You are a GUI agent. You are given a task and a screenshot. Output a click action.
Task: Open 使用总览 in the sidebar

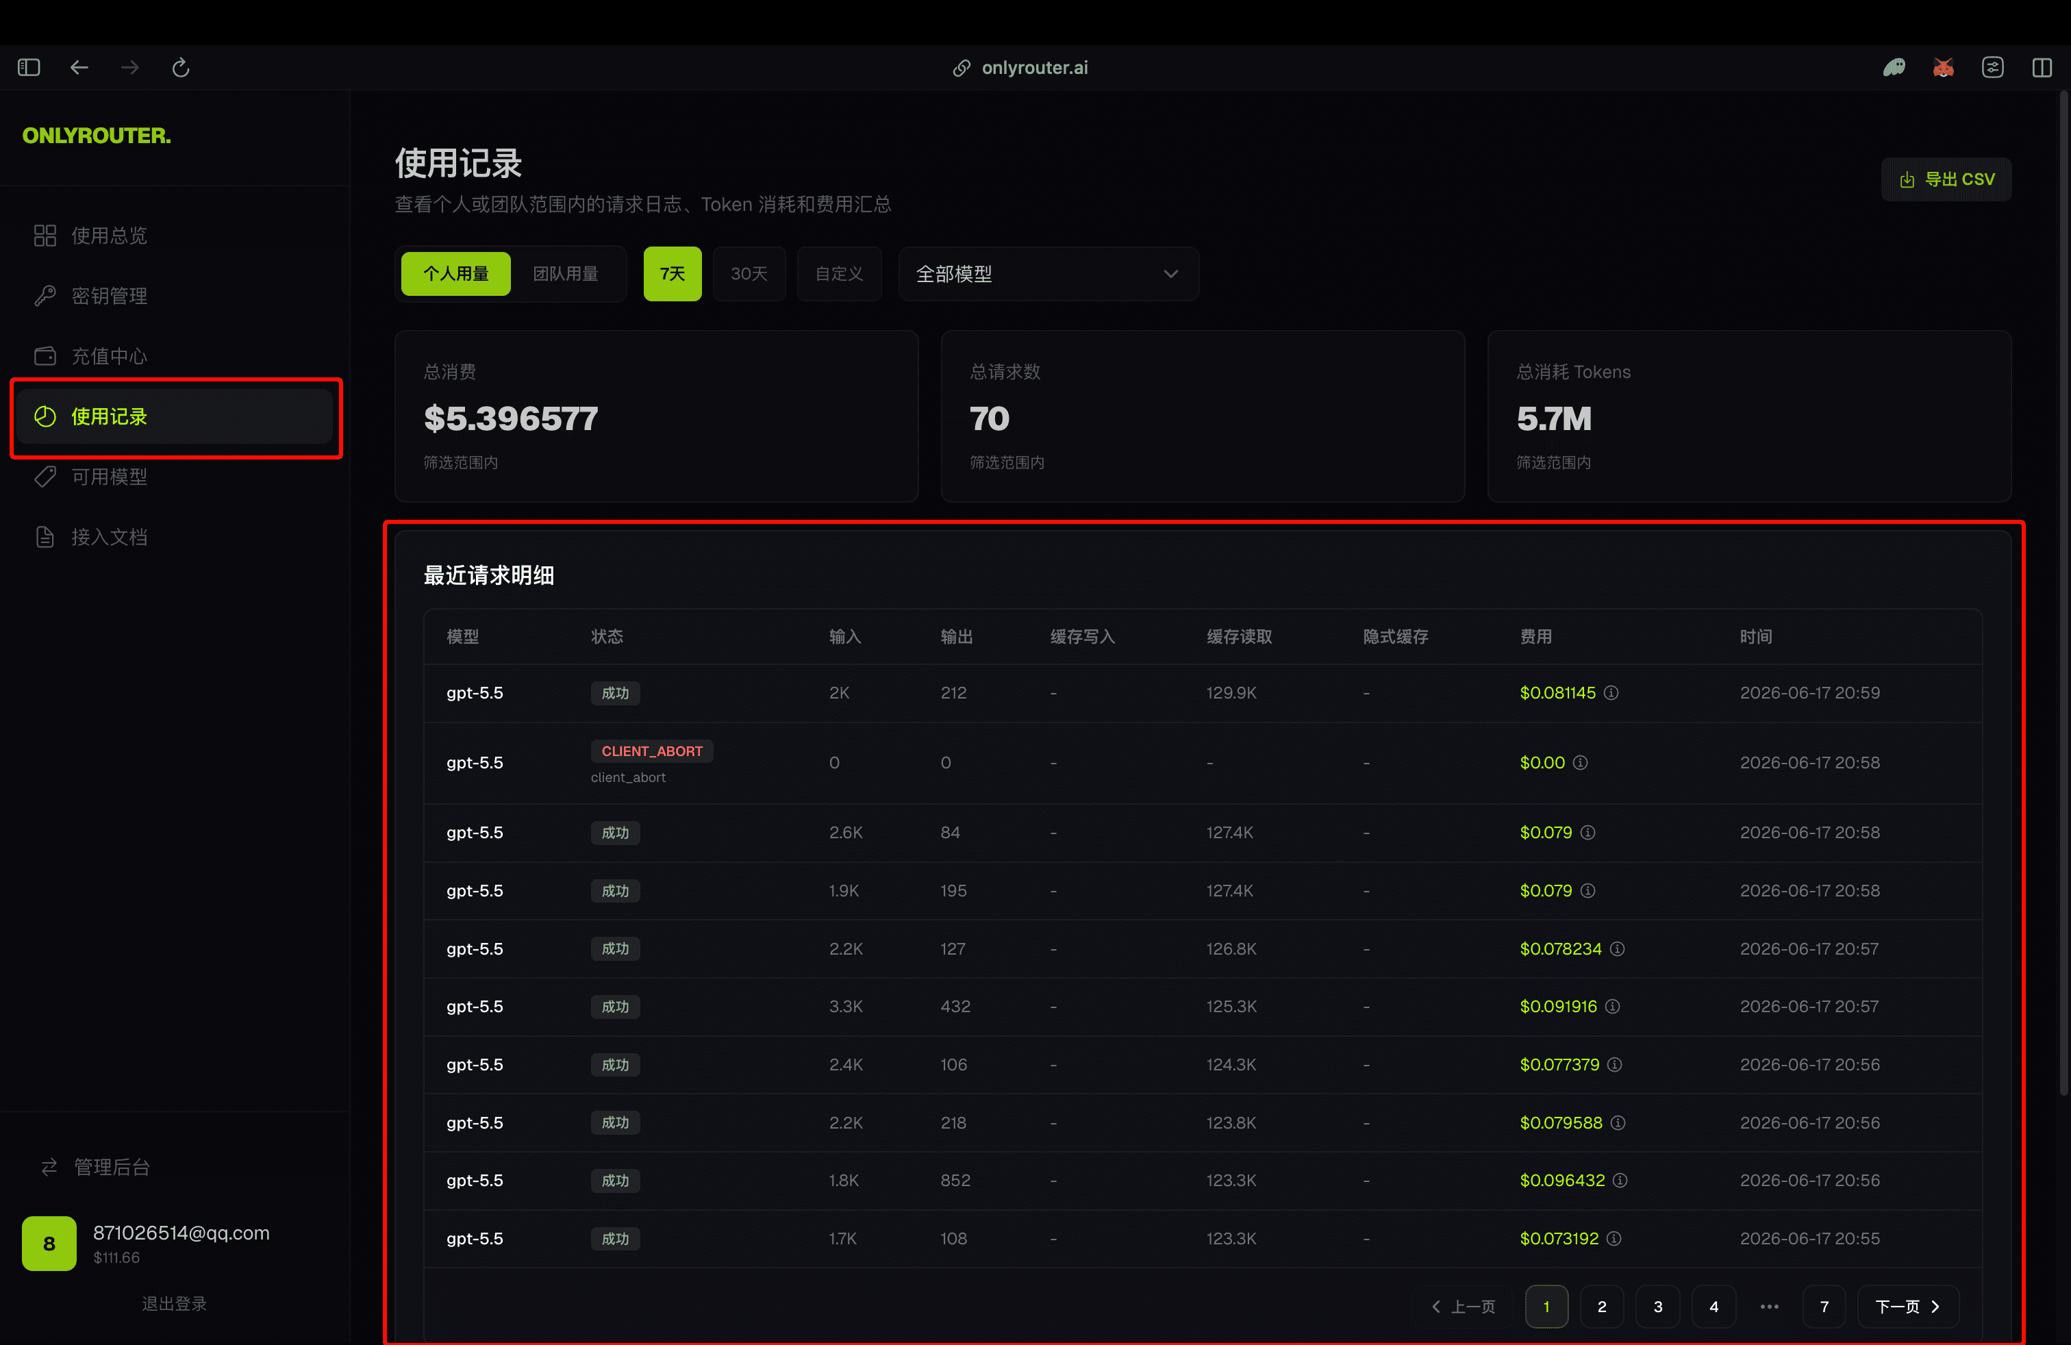click(174, 235)
